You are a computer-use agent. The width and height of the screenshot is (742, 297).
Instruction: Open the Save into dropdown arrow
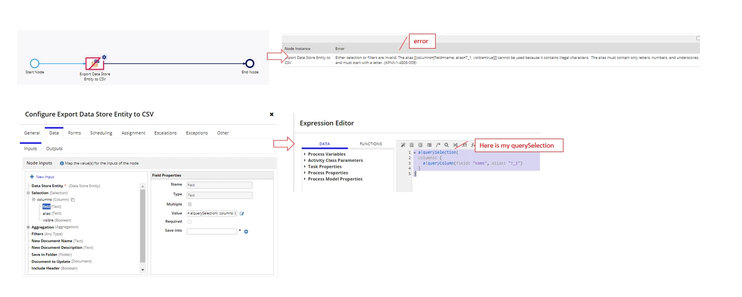240,230
